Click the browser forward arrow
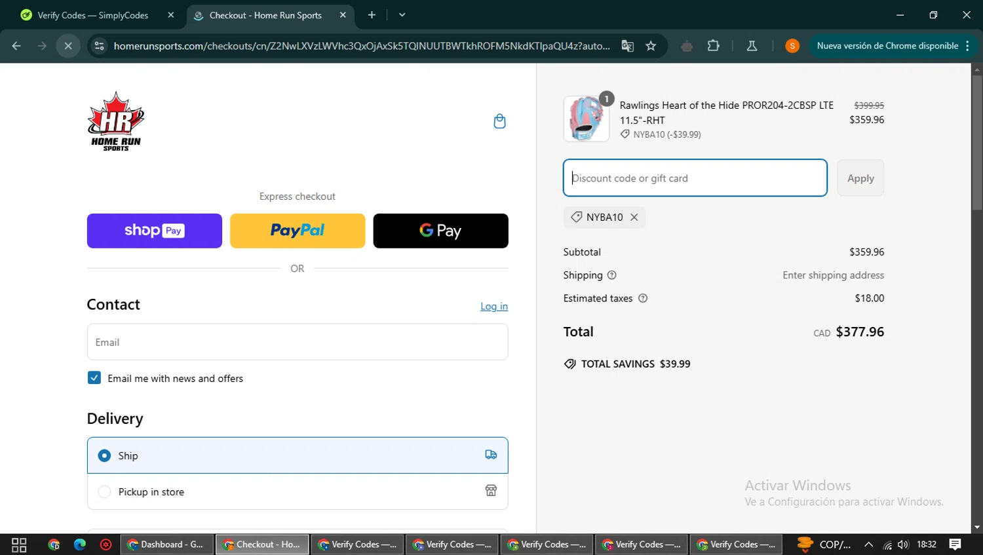 tap(42, 46)
